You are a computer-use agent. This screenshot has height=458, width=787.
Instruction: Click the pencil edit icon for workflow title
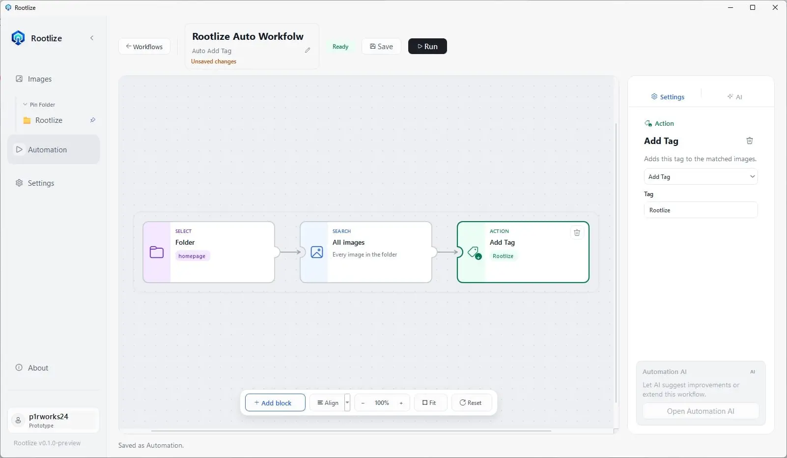tap(308, 50)
